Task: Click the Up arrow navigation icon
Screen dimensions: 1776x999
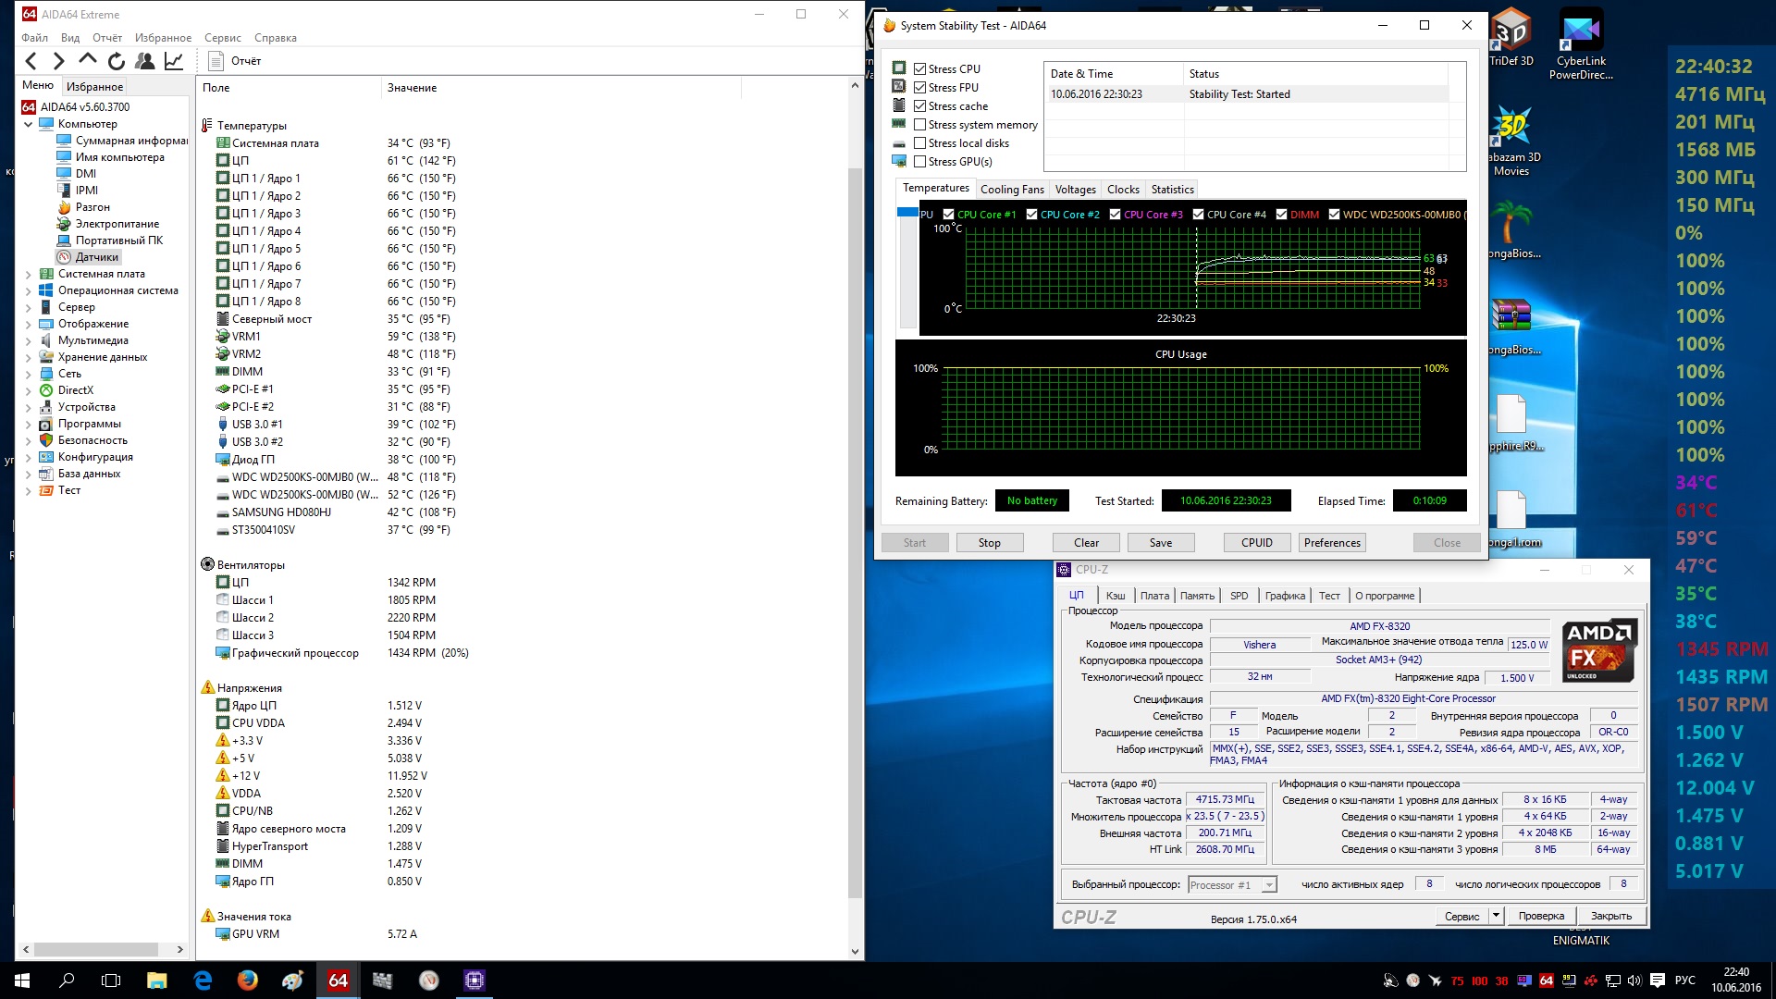Action: click(x=88, y=60)
